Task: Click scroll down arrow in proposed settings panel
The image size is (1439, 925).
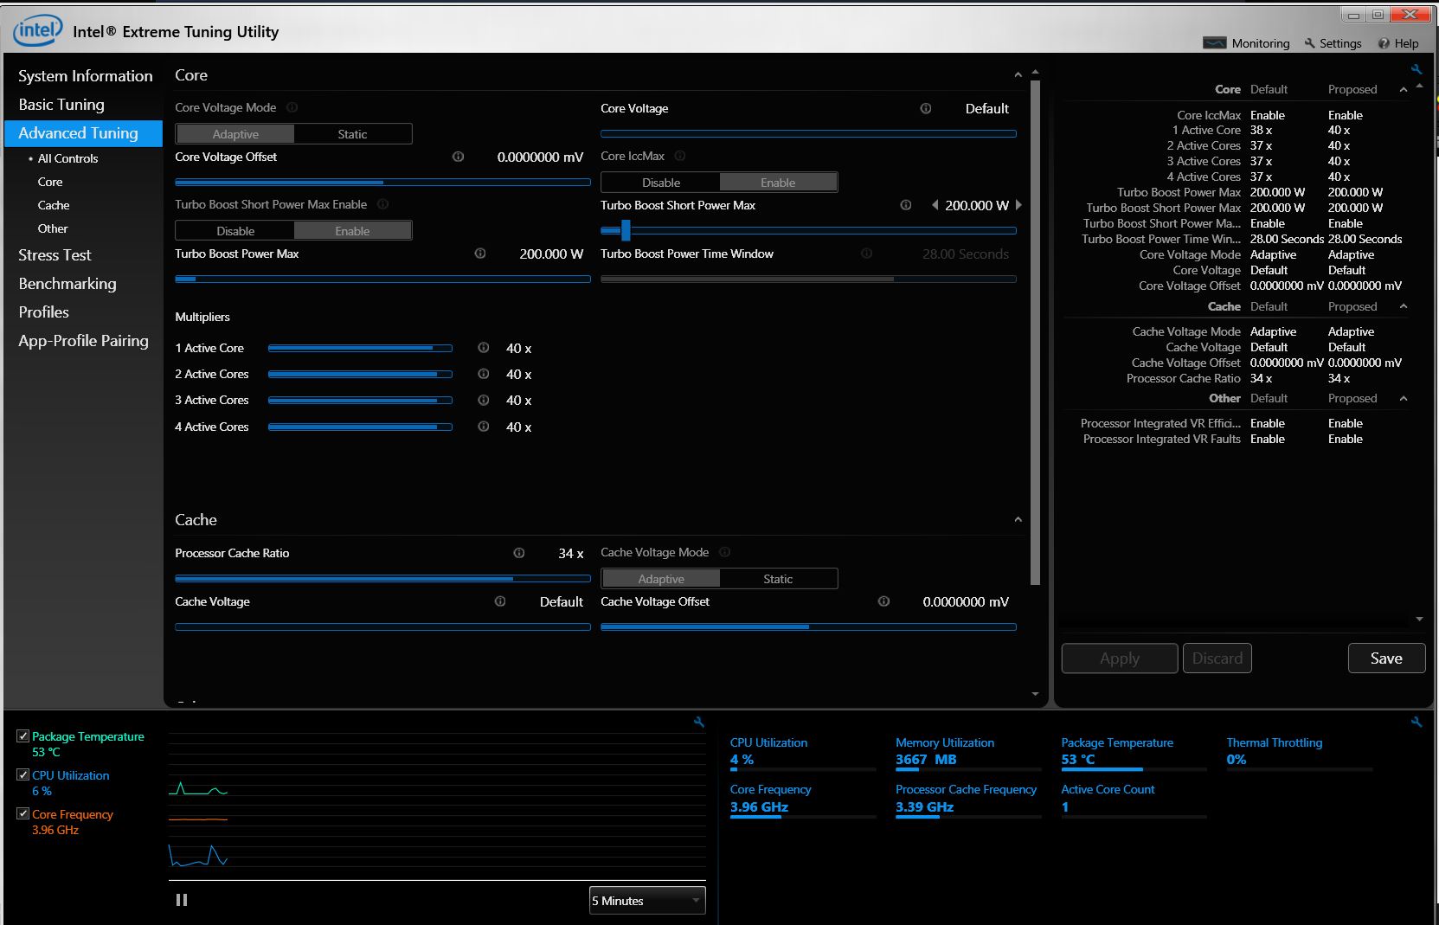Action: (x=1419, y=619)
